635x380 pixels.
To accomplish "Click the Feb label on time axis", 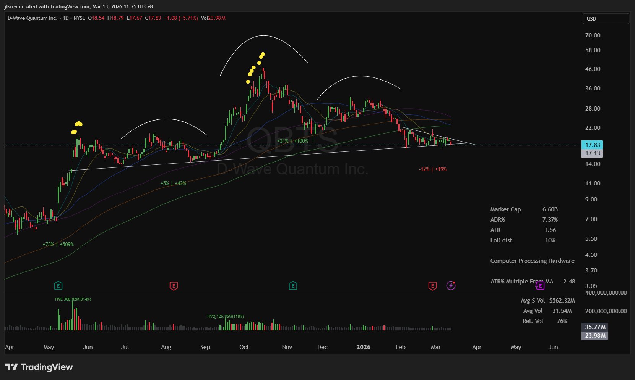I will 400,347.
